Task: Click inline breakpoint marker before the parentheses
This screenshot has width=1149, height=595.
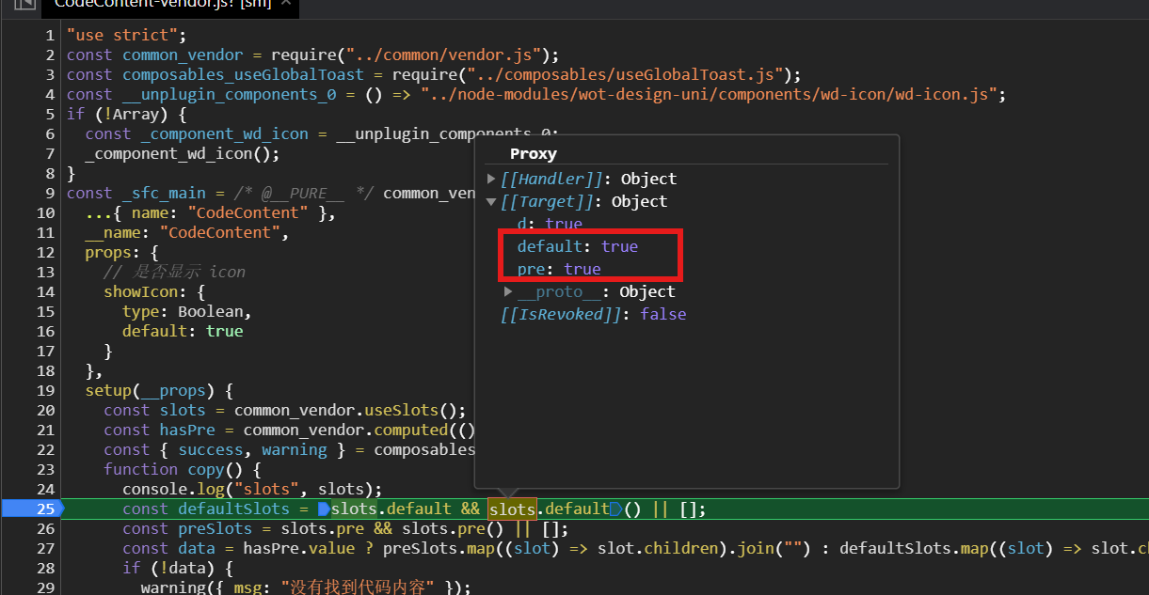Action: pyautogui.click(x=616, y=509)
